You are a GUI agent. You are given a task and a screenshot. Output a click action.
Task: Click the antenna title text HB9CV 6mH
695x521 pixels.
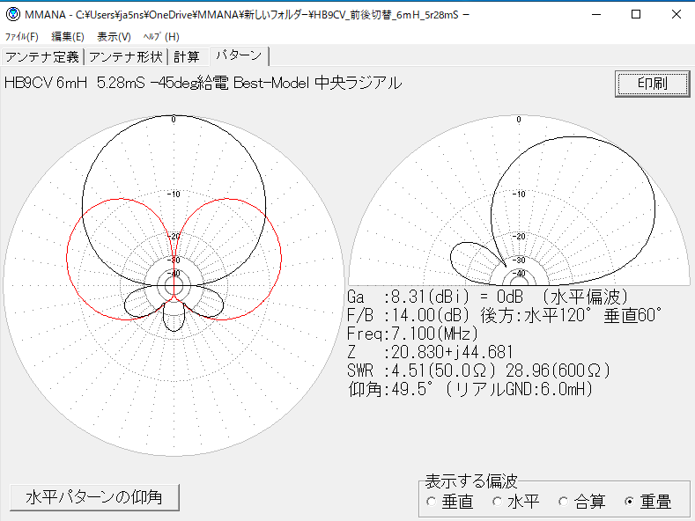[203, 83]
